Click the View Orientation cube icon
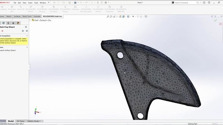The image size is (223, 125). click(x=123, y=17)
